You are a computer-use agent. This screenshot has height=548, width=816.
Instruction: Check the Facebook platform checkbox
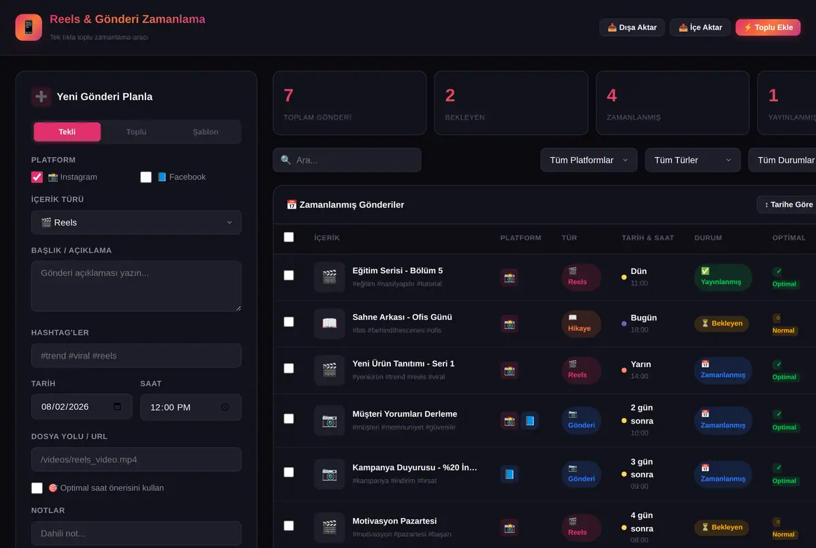click(146, 177)
